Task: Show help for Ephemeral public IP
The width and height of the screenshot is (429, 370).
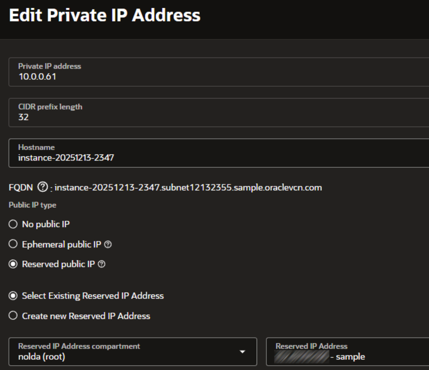Action: (x=108, y=244)
